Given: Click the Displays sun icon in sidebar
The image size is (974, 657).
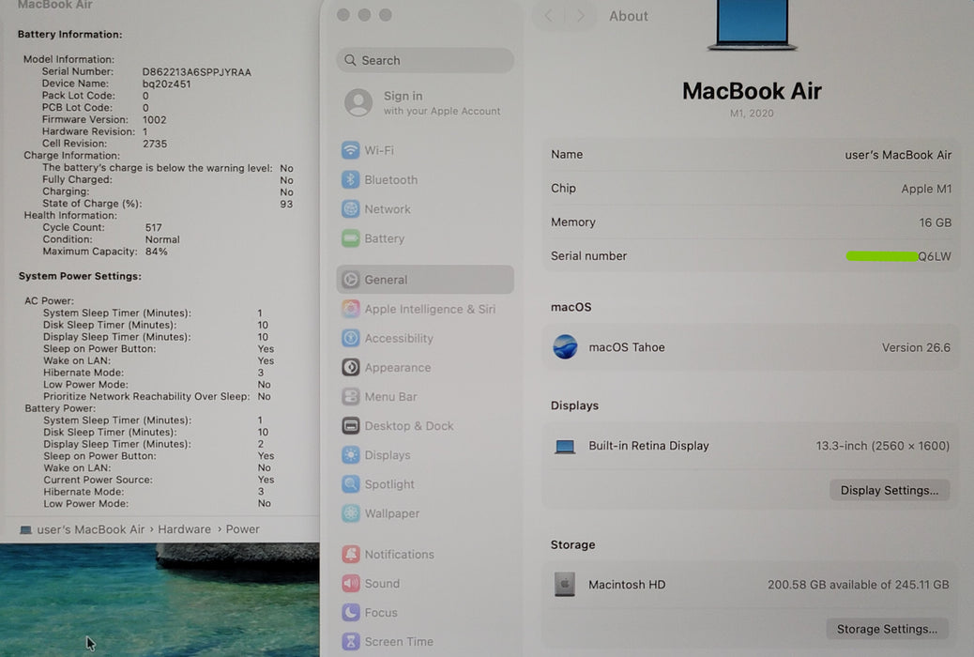Looking at the screenshot, I should [x=350, y=455].
